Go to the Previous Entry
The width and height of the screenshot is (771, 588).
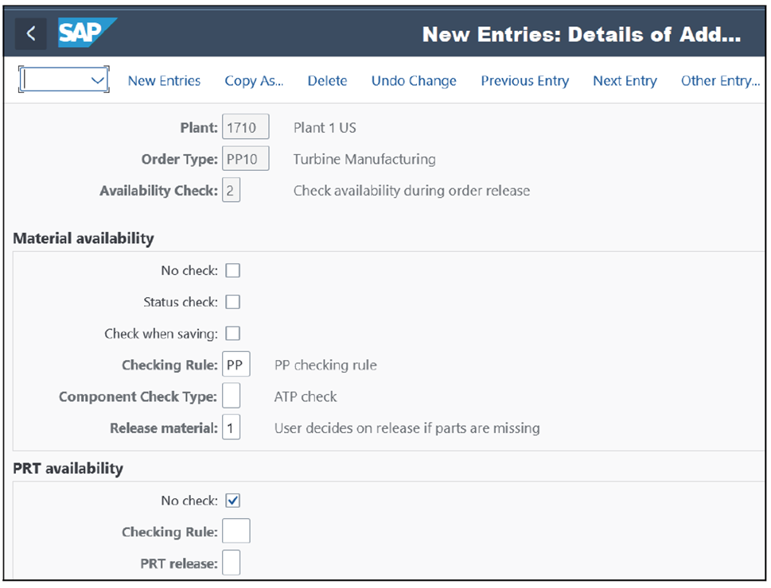524,80
